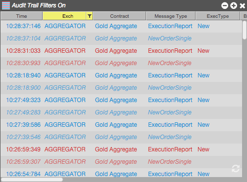Screen dimensions: 247x182
Task: Click the vertical scrollbar thumb
Action: click(245, 30)
